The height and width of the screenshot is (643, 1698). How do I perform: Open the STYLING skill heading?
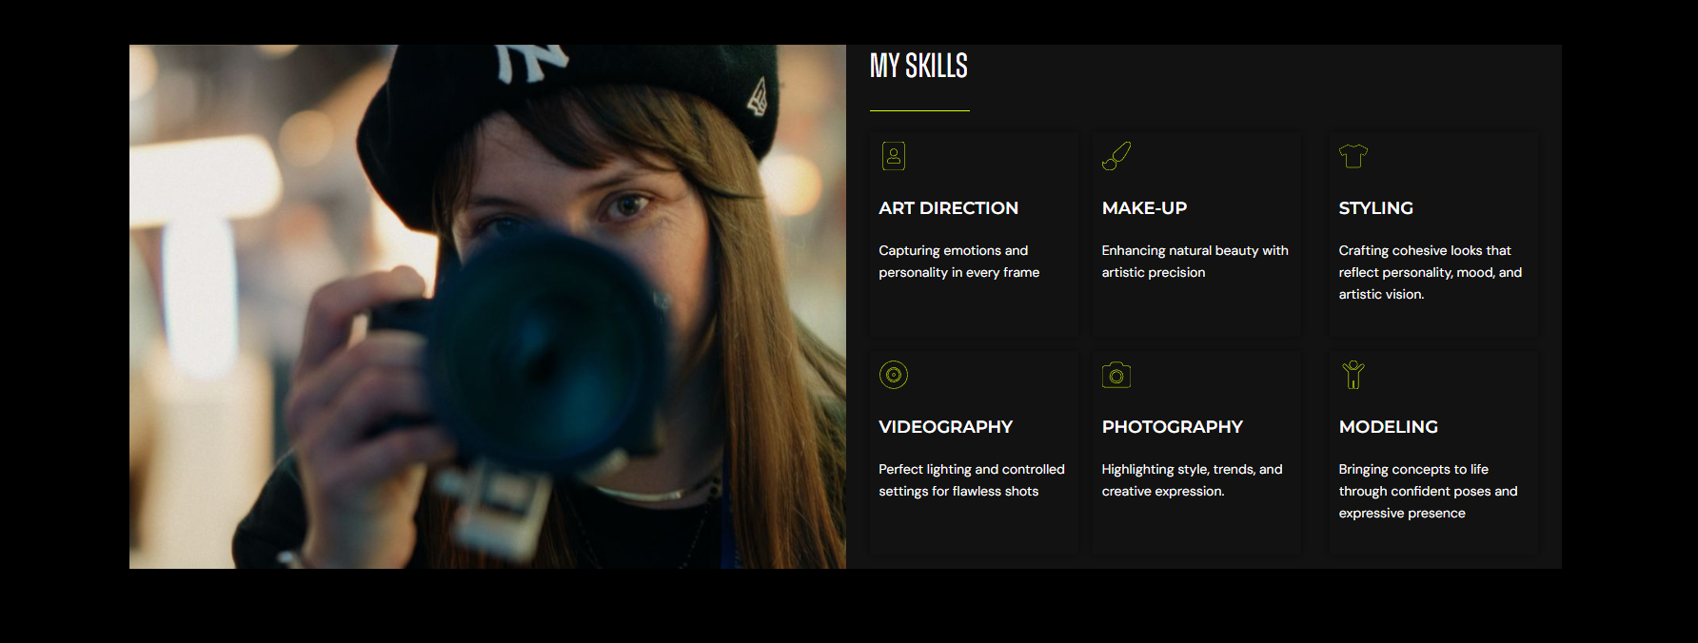1375,208
